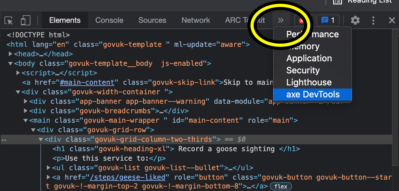Expand the head element in the DOM
399x191 pixels.
pos(10,54)
